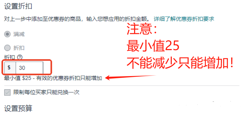Click the question mark help icon beside 折扣
Viewport: 244px width, 118px height.
20,57
